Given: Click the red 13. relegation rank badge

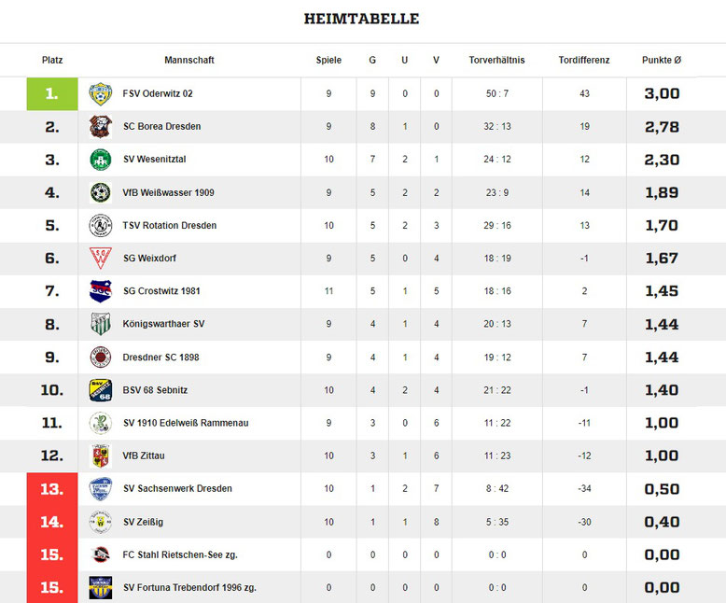Looking at the screenshot, I should pyautogui.click(x=52, y=489).
